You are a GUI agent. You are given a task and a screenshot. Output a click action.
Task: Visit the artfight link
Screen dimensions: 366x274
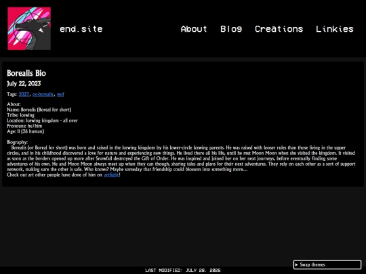pos(111,175)
